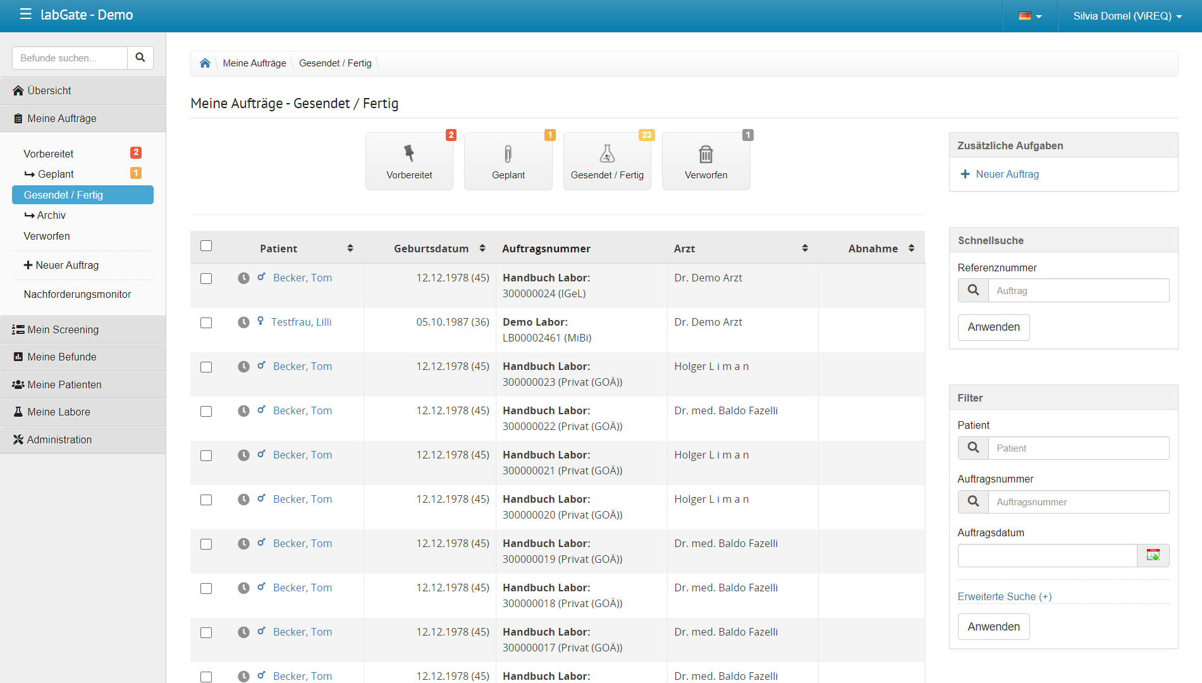Open the Geplant paperclip tile
The width and height of the screenshot is (1202, 683).
point(508,161)
